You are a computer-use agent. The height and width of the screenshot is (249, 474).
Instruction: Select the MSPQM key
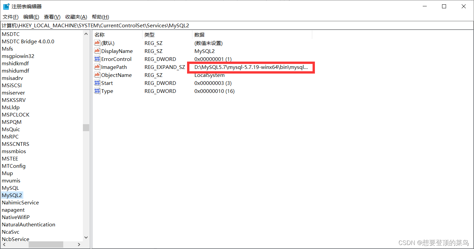12,122
